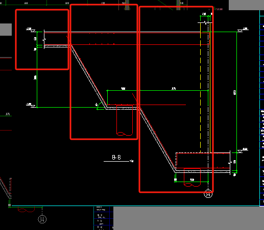Select the B-B section title text
The width and height of the screenshot is (264, 230).
click(116, 158)
